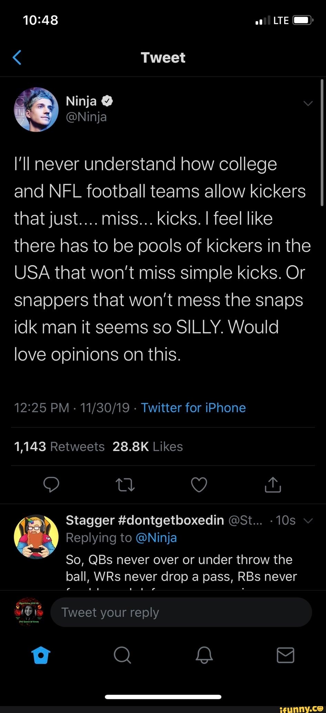Screen dimensions: 326x713
Task: Open the Messages envelope tab
Action: coord(286,655)
